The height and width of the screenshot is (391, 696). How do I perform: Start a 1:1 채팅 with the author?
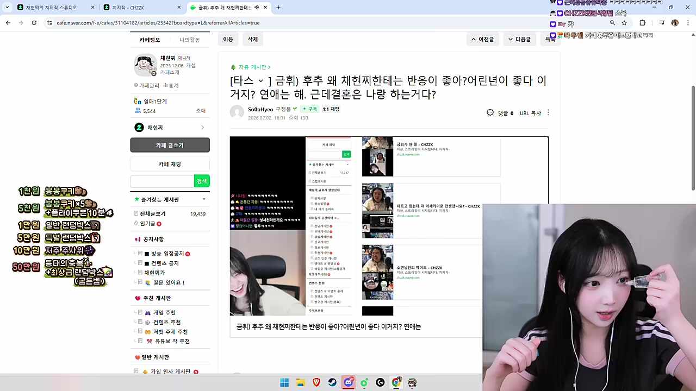point(330,109)
